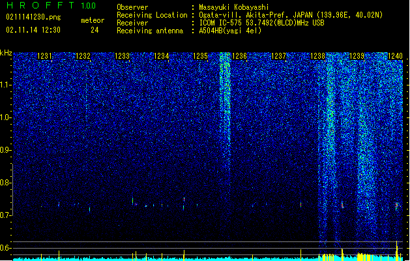Click the 1238 time marker
The image size is (410, 261).
click(317, 56)
